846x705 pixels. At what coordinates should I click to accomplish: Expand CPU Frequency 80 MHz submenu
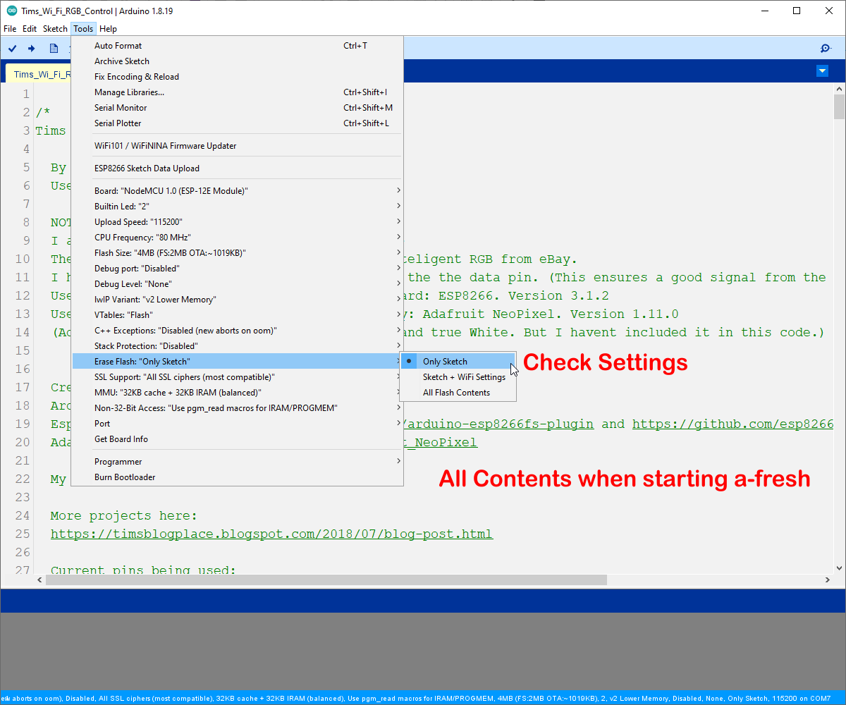[238, 238]
